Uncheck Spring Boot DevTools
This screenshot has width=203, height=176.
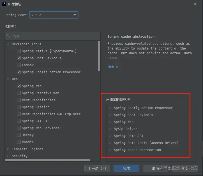click(x=19, y=58)
